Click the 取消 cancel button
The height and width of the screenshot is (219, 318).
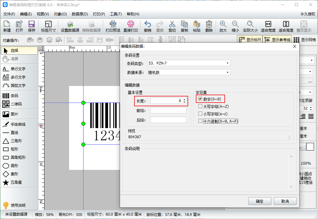[285, 201]
